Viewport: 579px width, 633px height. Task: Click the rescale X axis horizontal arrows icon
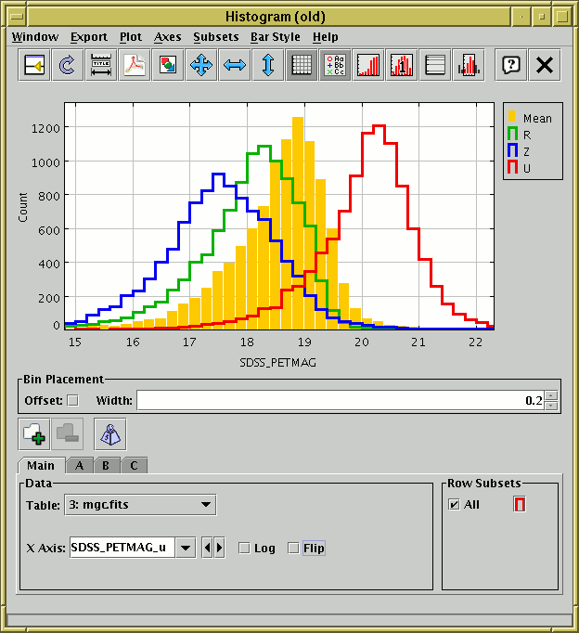tap(235, 65)
